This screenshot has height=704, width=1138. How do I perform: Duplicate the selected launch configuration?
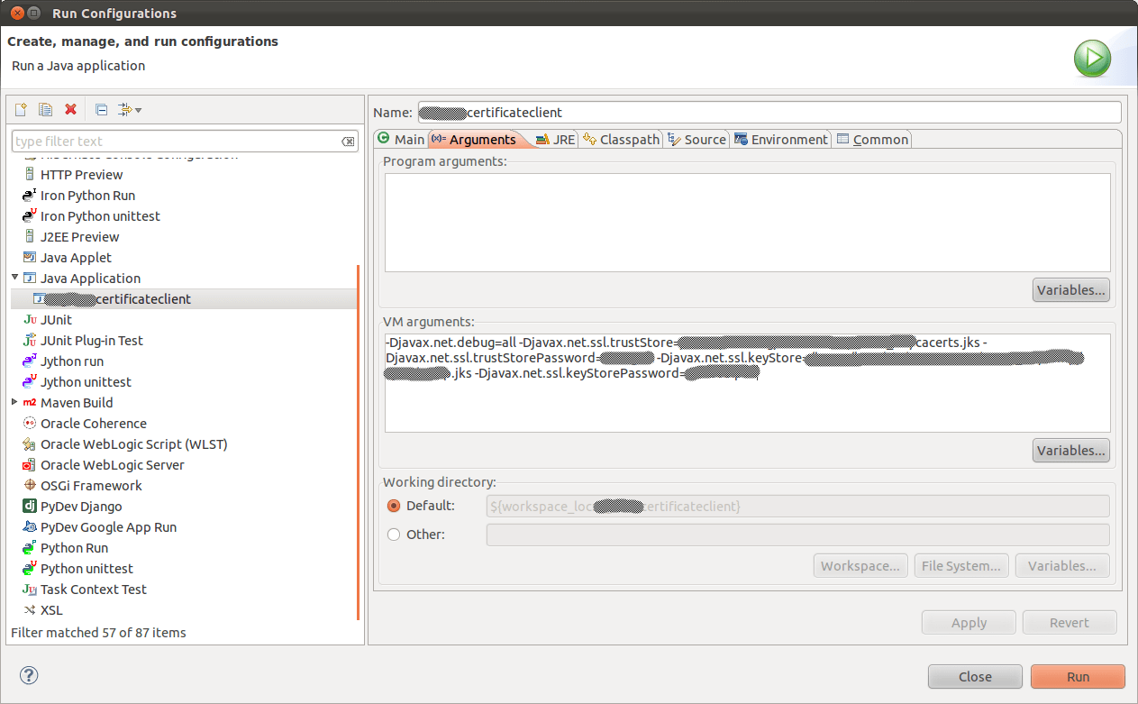(45, 109)
